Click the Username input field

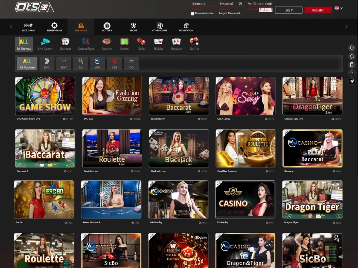pyautogui.click(x=202, y=3)
